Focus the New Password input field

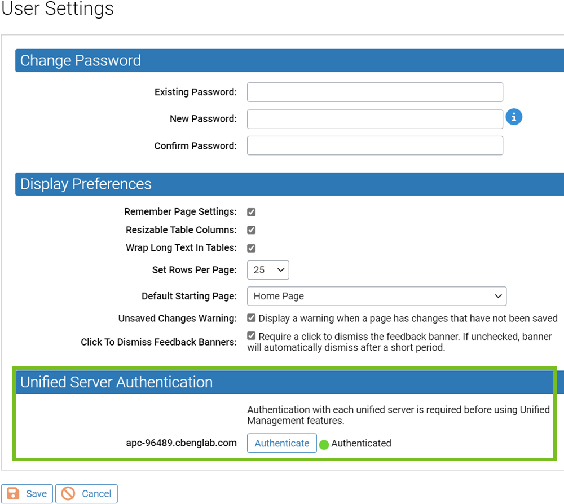pos(374,119)
